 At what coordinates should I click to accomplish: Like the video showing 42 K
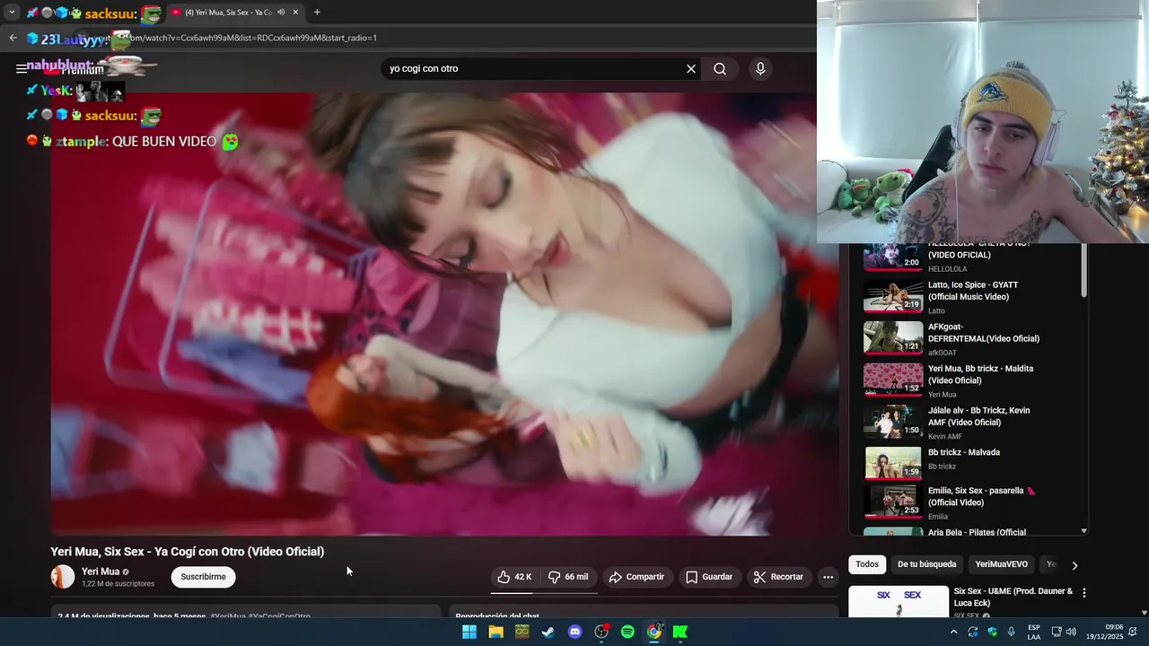tap(515, 577)
